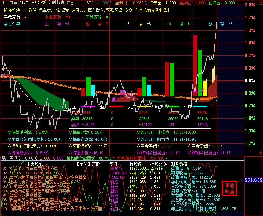Viewport: 263px width, 216px height.
Task: Click the 十大股东 table heading
Action: pyautogui.click(x=34, y=164)
